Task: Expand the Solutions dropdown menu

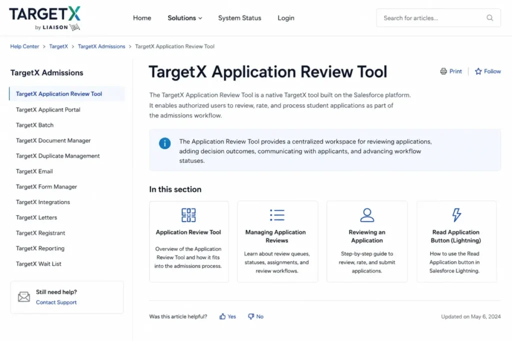Action: (185, 18)
